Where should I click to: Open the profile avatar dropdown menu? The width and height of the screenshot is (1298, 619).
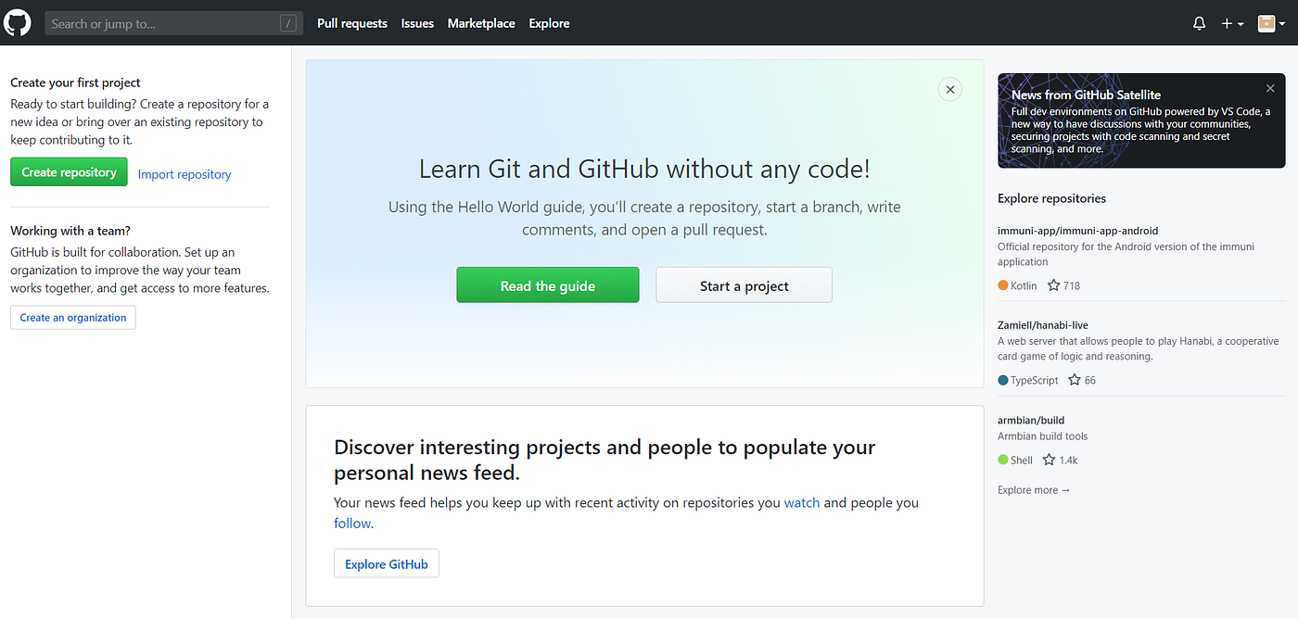click(1271, 22)
